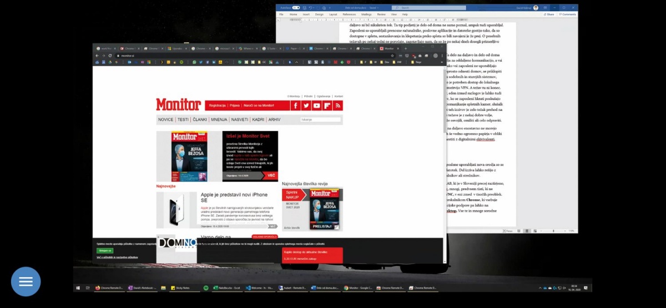
Task: Open the ČLANKI menu item on Monitor
Action: click(200, 119)
